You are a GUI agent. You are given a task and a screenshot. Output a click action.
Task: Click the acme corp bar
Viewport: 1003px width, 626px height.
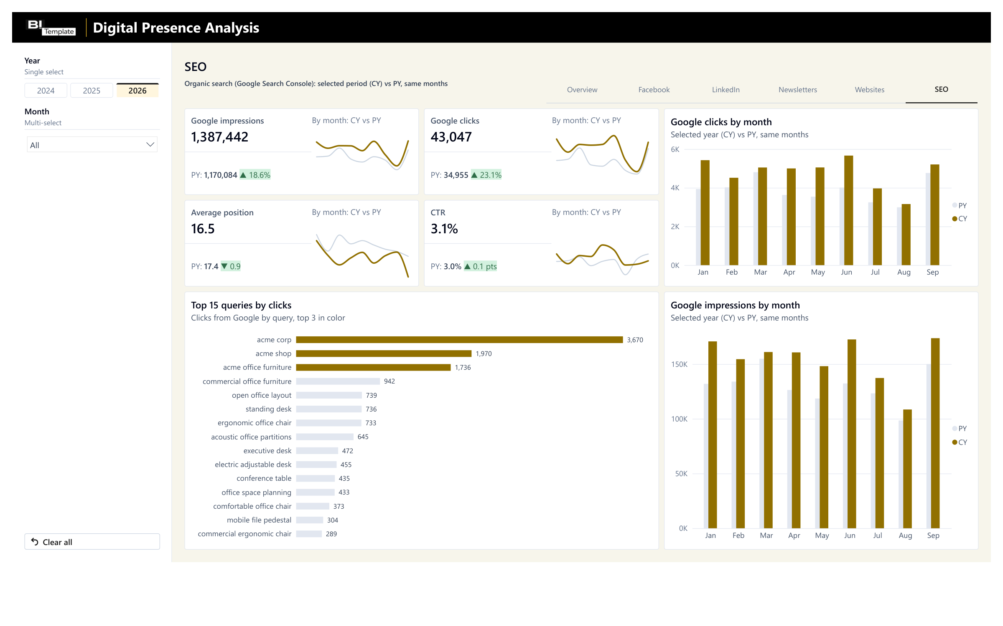click(x=459, y=340)
